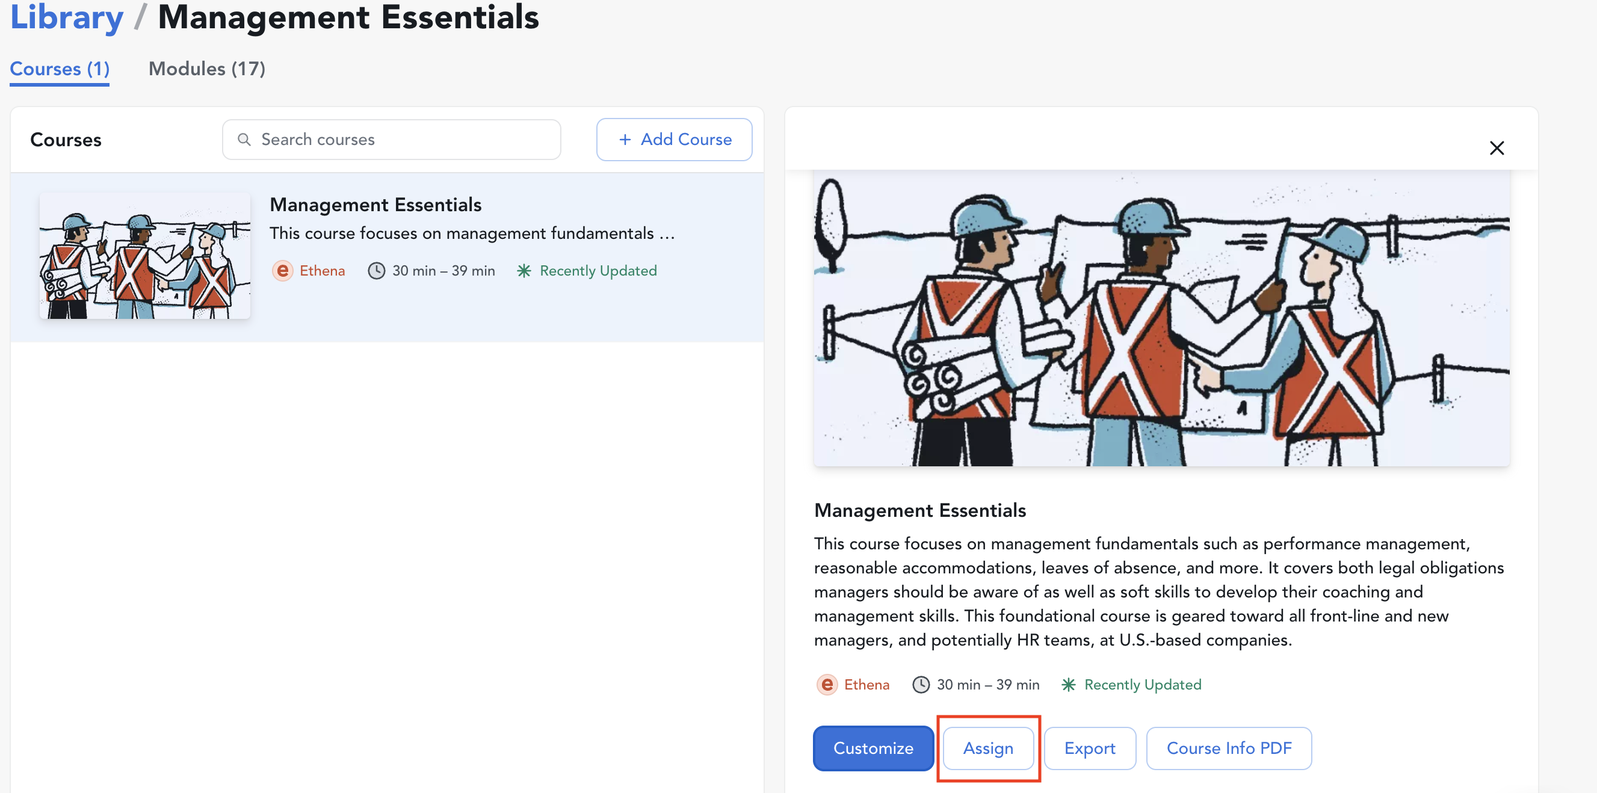
Task: Click the green asterisk icon in detail panel
Action: (1068, 685)
